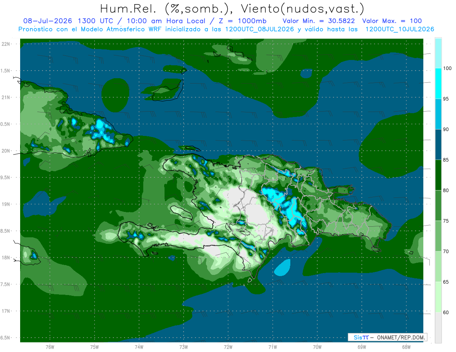456x352 pixels.
Task: Select the cyan 95–100 colorbar swatch
Action: click(438, 84)
